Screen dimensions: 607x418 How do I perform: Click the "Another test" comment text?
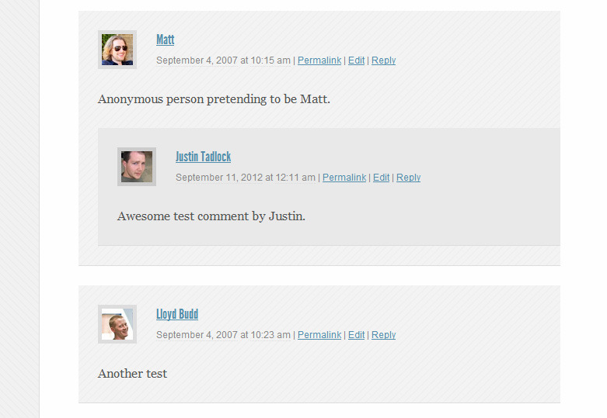[x=132, y=374]
